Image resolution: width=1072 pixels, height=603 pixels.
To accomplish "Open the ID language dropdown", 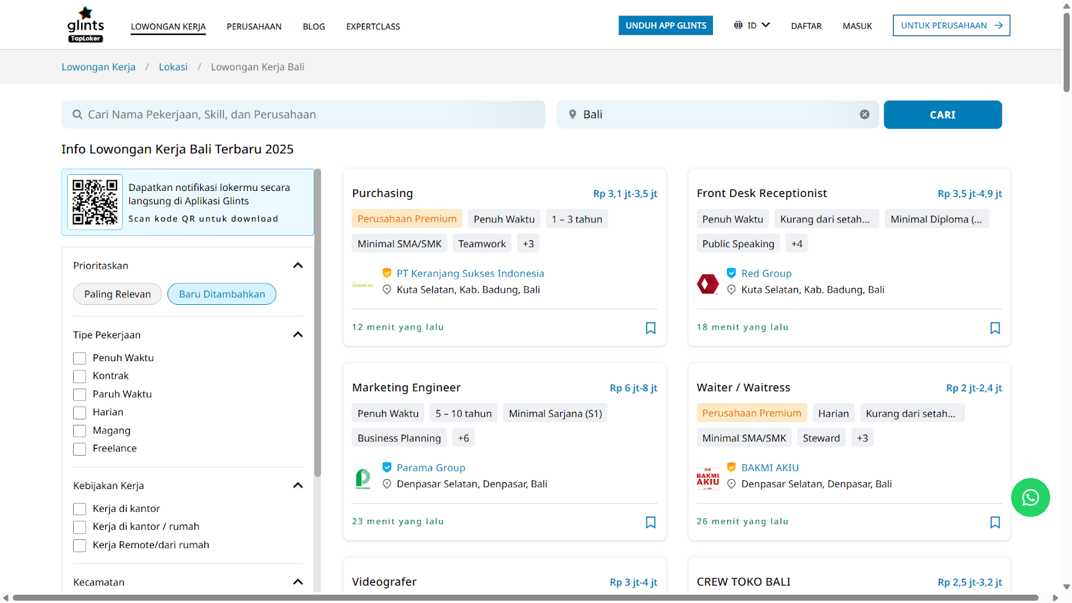I will coord(752,25).
